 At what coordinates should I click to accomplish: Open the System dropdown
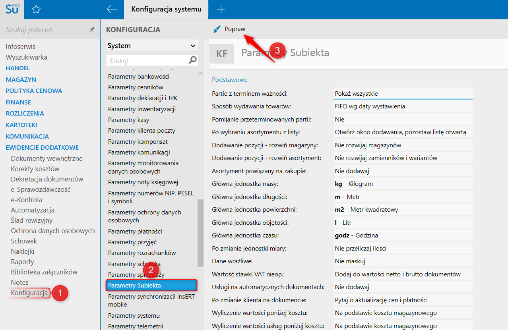pyautogui.click(x=152, y=46)
